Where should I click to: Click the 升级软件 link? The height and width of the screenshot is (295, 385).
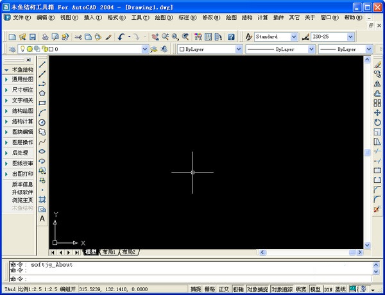point(22,192)
